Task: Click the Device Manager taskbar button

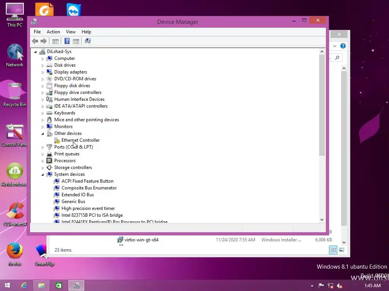Action: pyautogui.click(x=76, y=285)
